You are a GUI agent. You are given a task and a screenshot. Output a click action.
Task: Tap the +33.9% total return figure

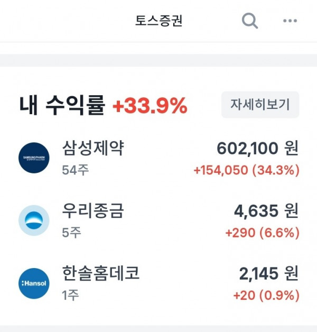(x=150, y=105)
